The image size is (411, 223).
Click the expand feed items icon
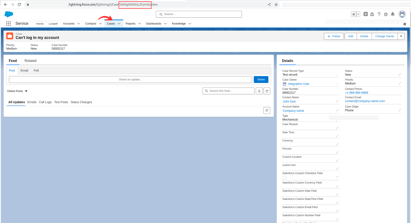point(259,91)
